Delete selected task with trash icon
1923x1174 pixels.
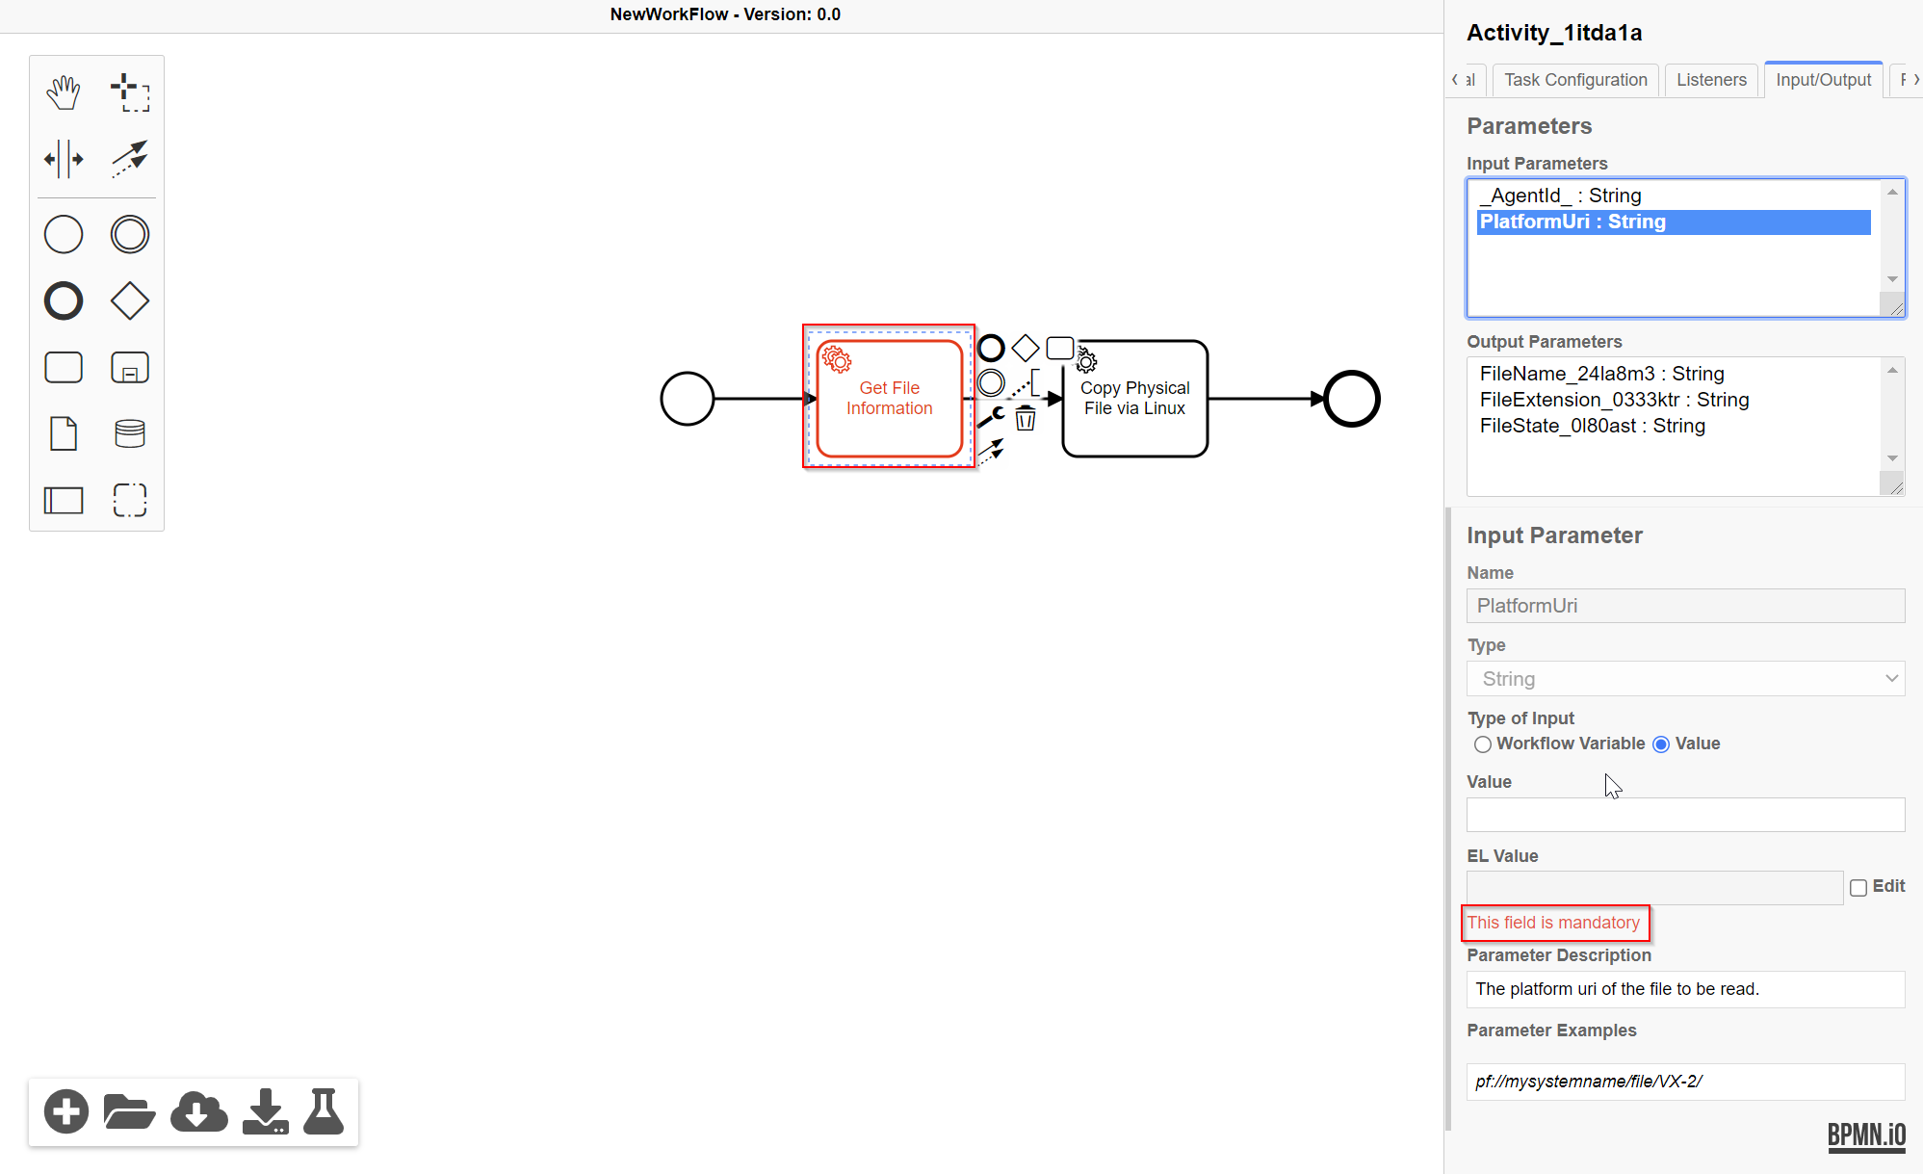(x=1026, y=418)
